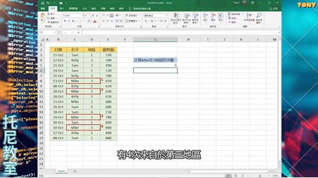Click the New Sheet plus button
This screenshot has width=318, height=178.
tap(75, 172)
